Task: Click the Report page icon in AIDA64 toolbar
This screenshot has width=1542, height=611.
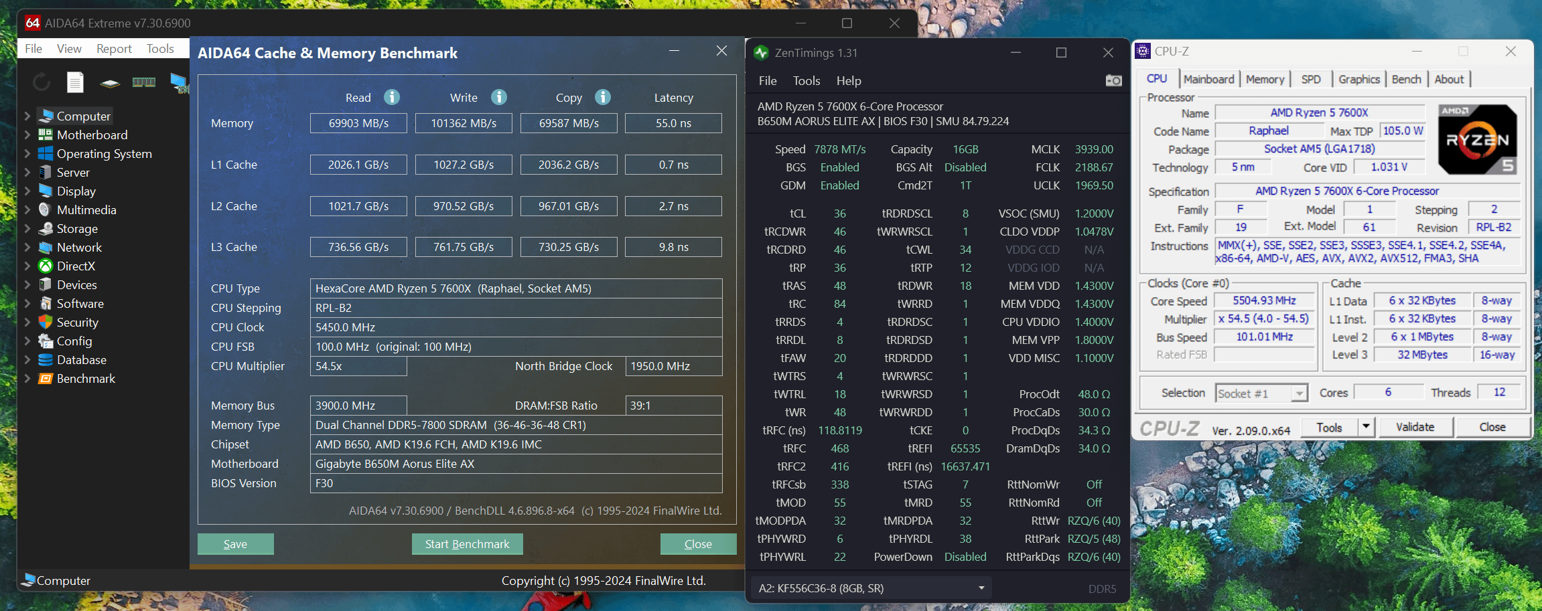Action: pyautogui.click(x=75, y=82)
